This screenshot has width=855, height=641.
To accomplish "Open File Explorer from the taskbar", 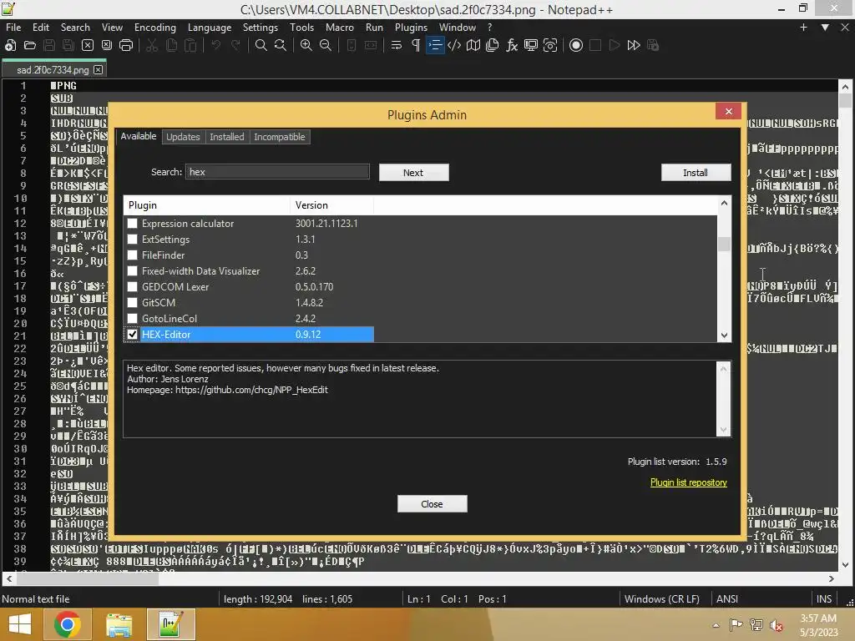I will [119, 624].
